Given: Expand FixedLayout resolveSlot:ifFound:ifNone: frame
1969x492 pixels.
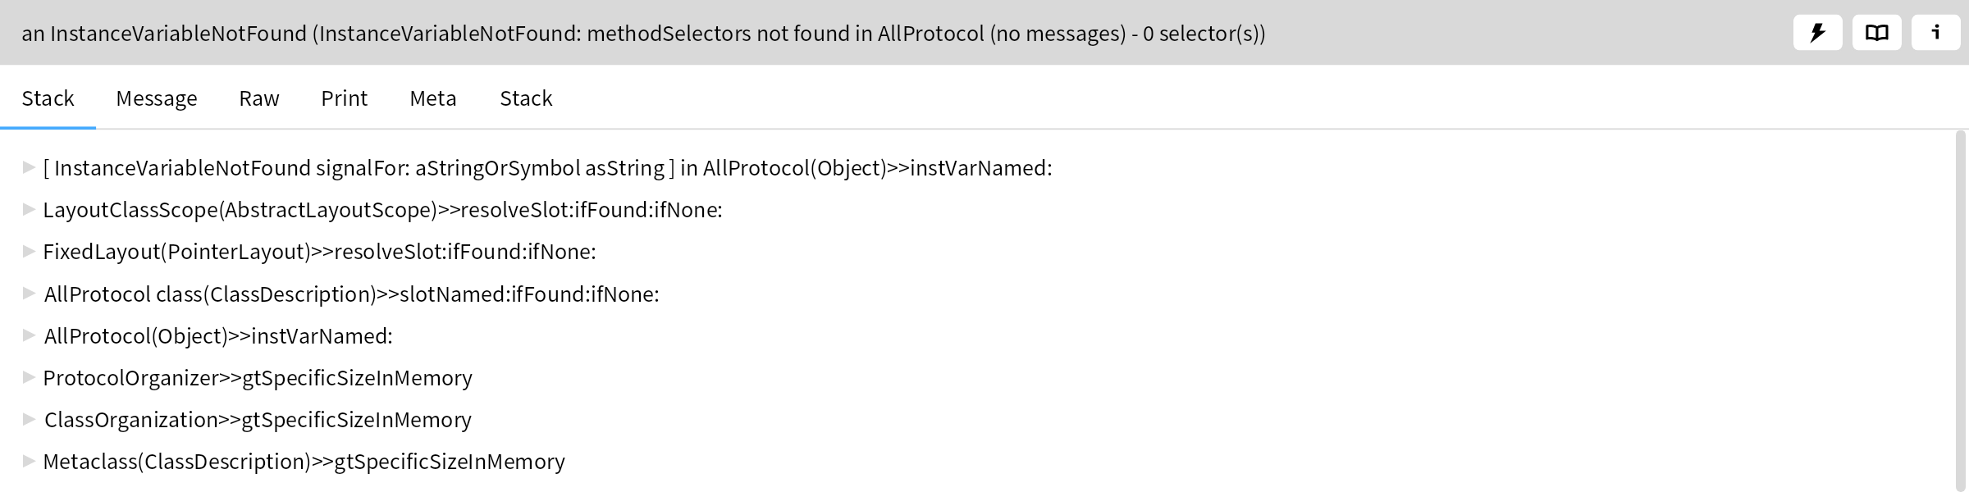Looking at the screenshot, I should (x=29, y=251).
